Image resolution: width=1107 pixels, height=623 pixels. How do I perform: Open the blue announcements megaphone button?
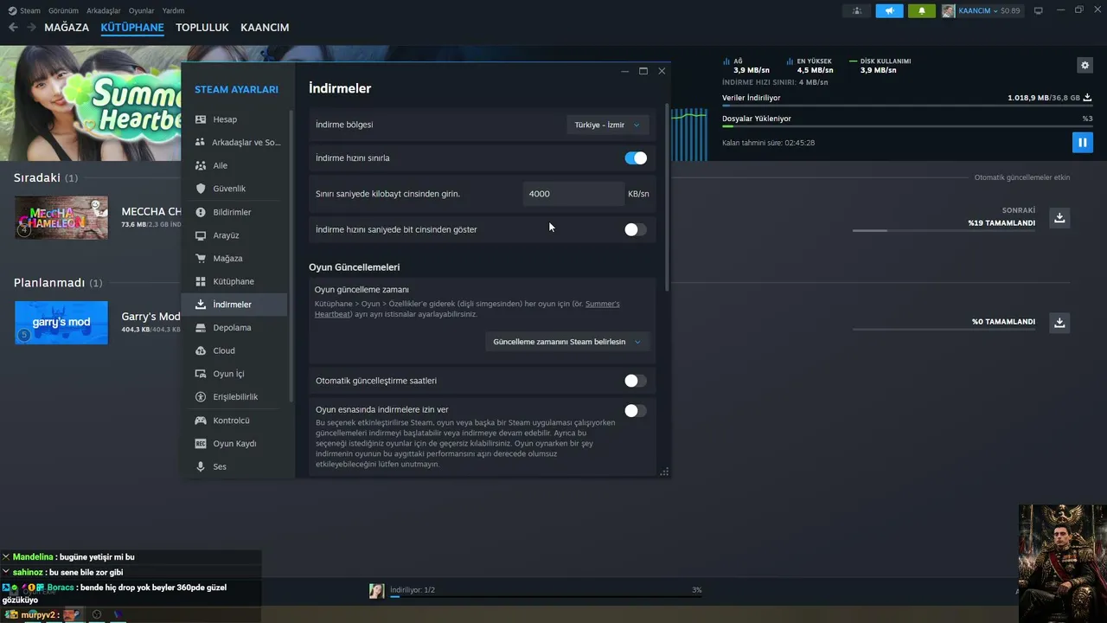coord(889,10)
